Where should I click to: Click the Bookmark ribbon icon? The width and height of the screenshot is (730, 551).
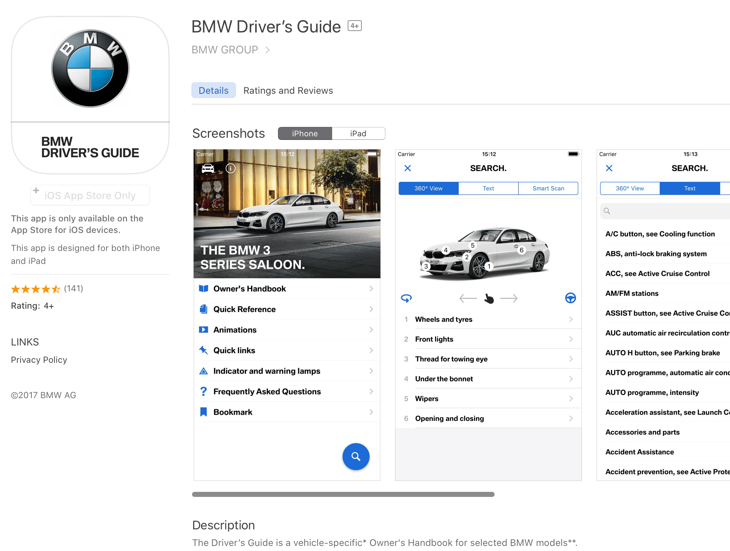coord(204,412)
